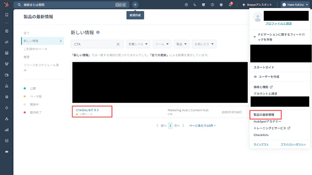Open the お気に入り filter dropdown

204,44
